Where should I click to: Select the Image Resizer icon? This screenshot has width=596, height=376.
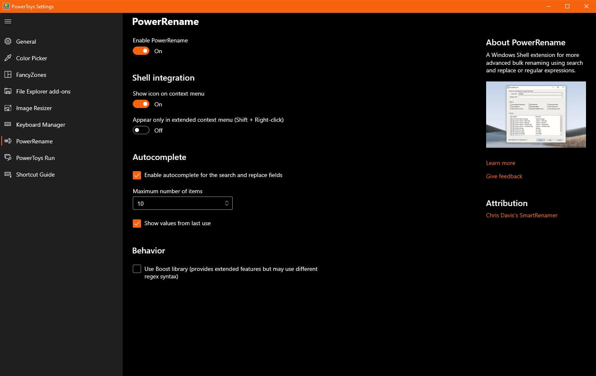8,108
